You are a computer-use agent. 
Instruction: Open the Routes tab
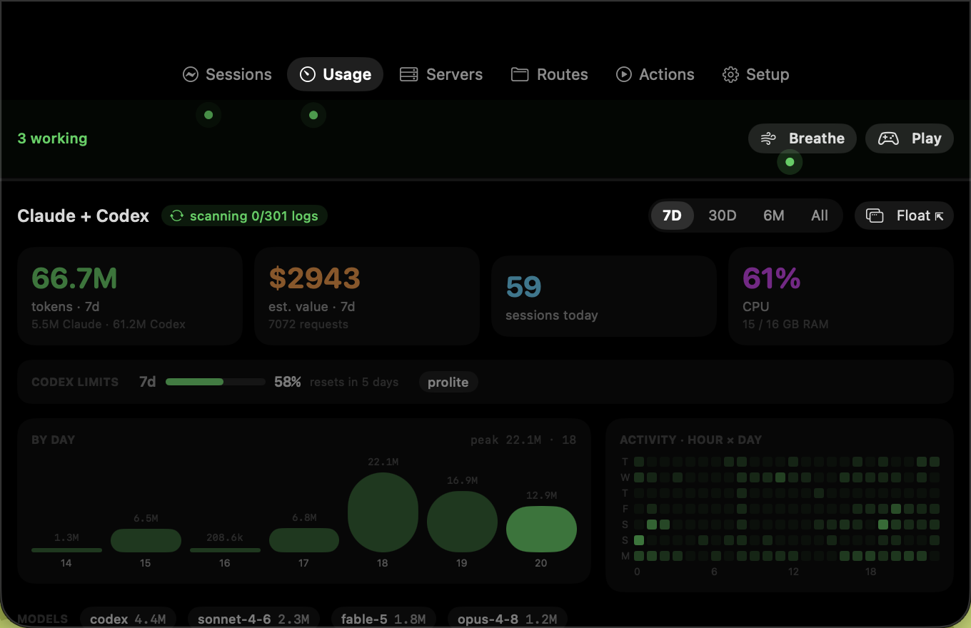point(549,74)
